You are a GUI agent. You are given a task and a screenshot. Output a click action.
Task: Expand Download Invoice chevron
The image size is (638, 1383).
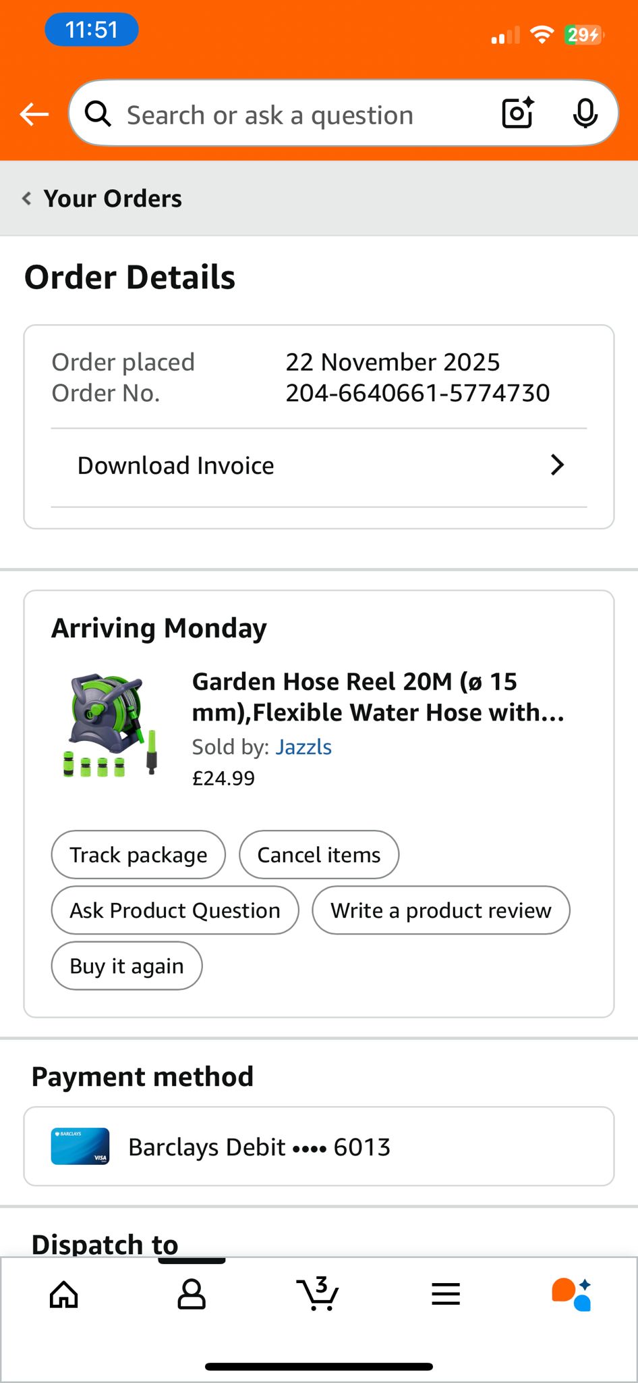point(557,465)
